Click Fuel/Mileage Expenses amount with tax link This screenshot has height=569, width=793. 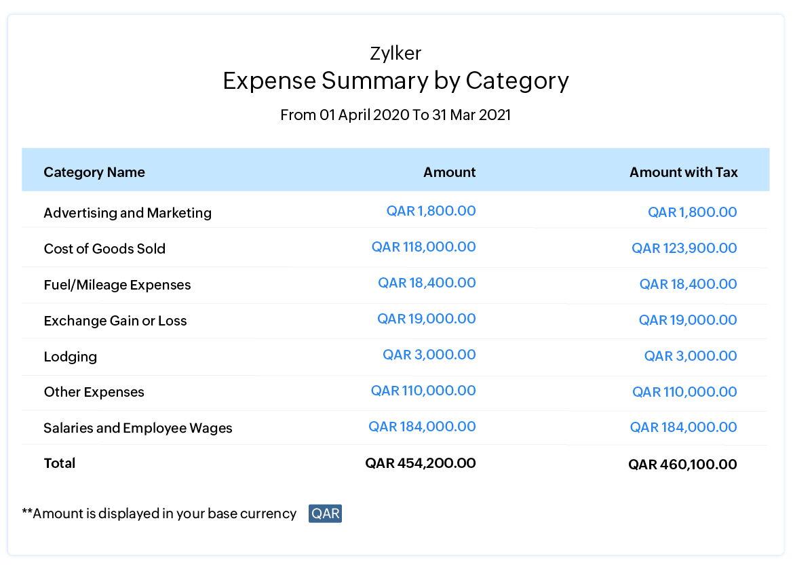[x=688, y=284]
